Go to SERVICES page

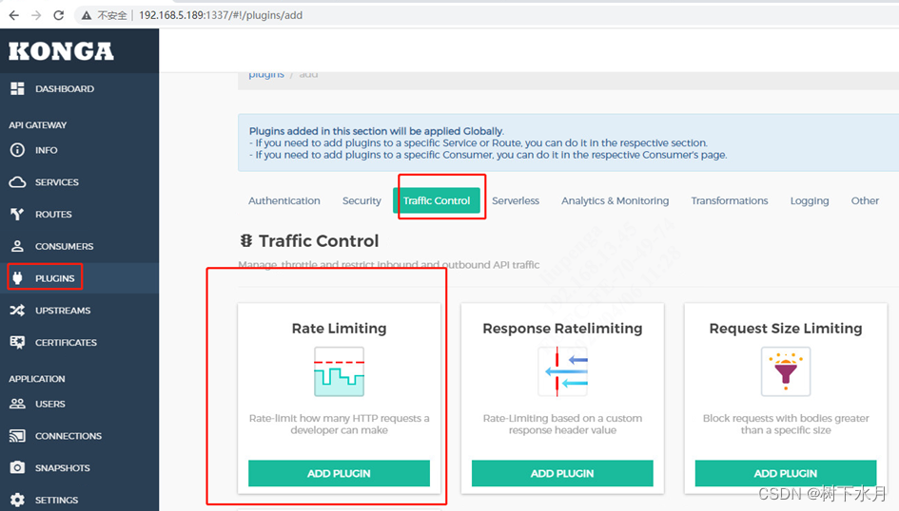pyautogui.click(x=57, y=182)
